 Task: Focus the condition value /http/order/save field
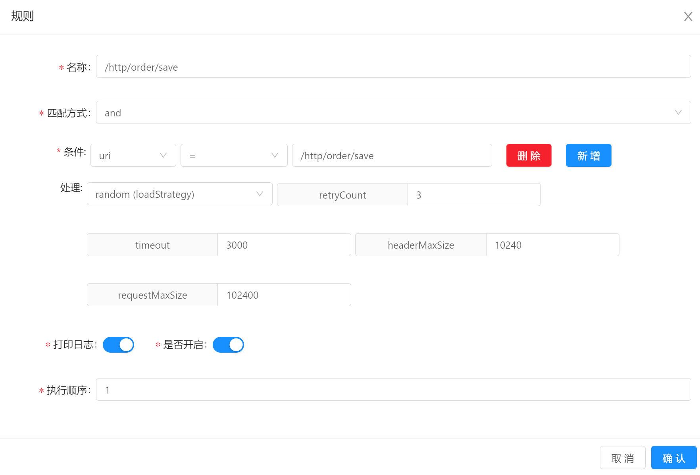coord(392,156)
